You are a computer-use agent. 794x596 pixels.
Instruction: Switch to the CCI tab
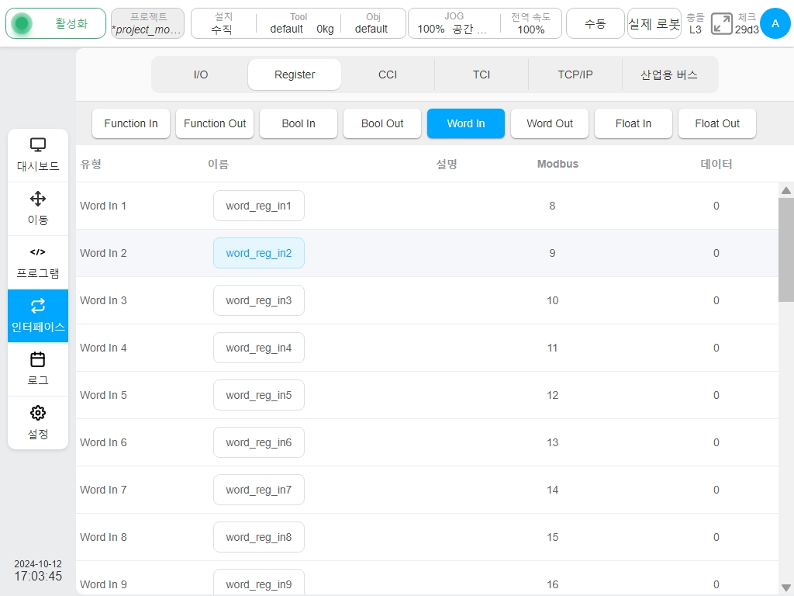[388, 74]
